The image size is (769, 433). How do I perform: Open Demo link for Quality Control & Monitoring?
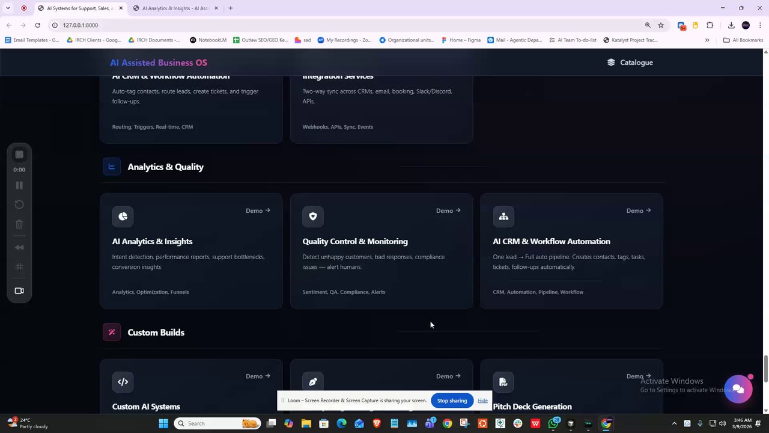[x=448, y=210]
